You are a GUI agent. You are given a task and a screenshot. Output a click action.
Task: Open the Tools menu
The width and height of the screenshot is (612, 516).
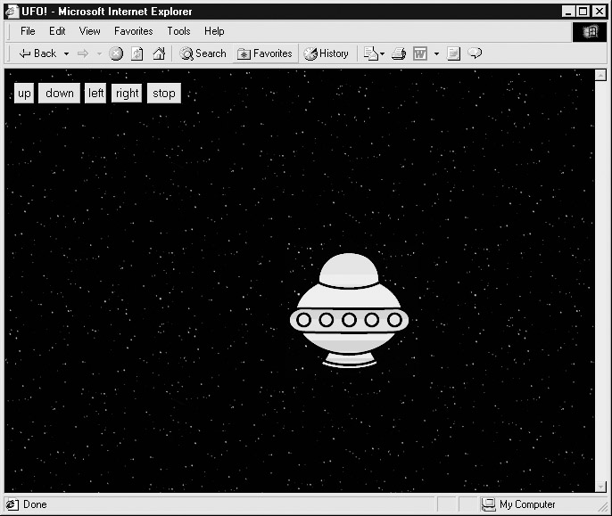click(x=178, y=31)
